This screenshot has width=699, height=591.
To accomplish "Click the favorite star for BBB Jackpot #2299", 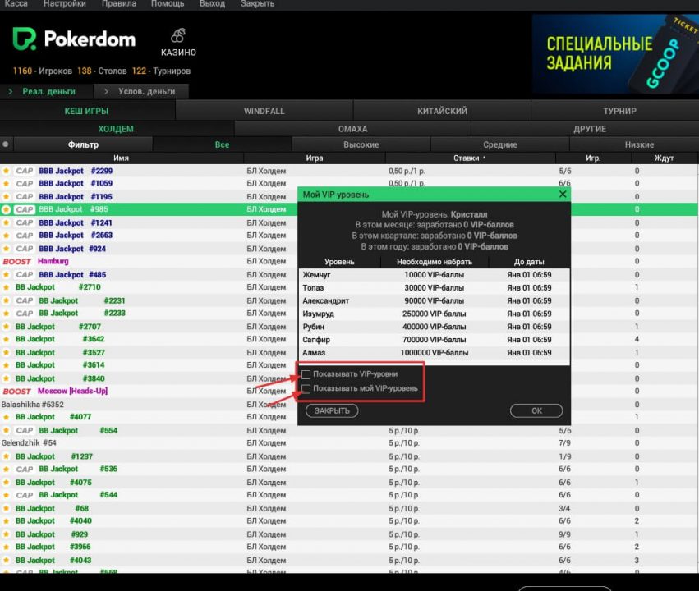I will click(6, 171).
